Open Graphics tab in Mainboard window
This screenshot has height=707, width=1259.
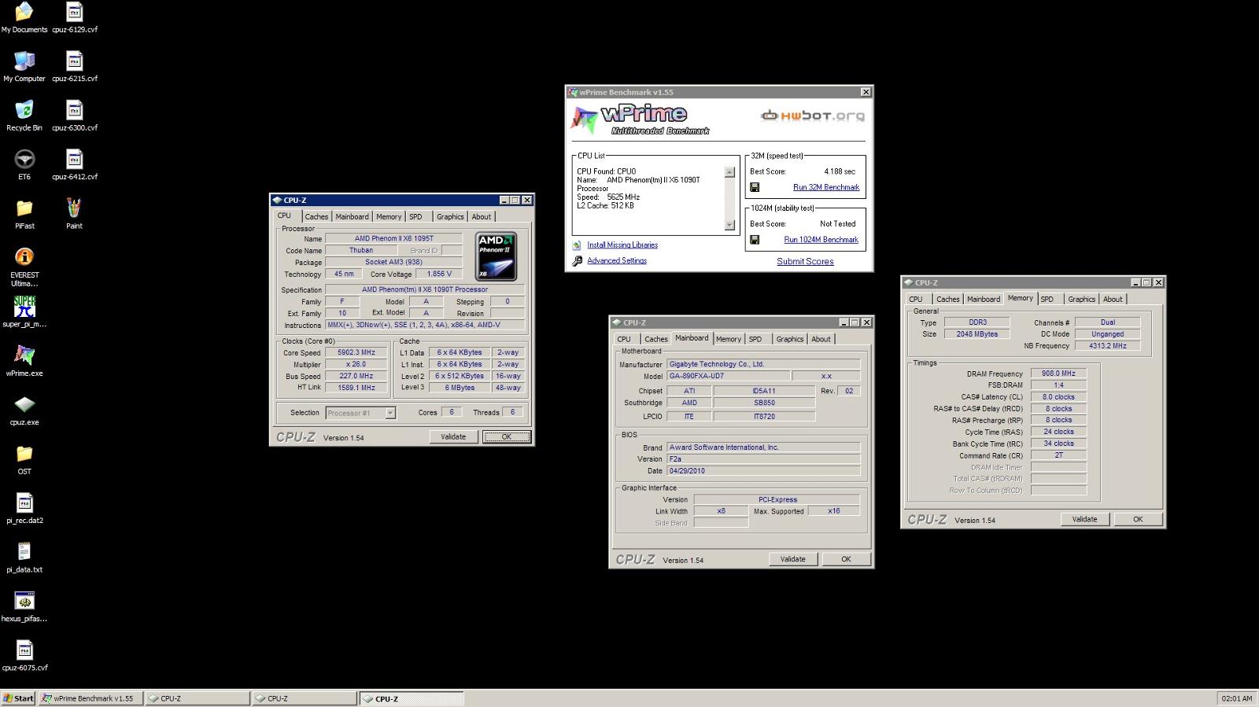[790, 340]
